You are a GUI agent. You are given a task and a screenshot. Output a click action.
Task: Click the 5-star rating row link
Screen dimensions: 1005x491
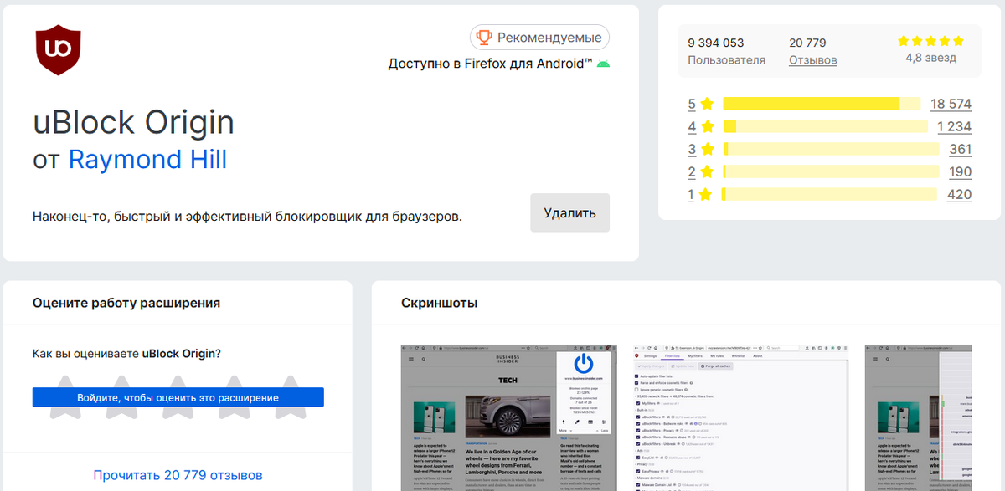692,104
